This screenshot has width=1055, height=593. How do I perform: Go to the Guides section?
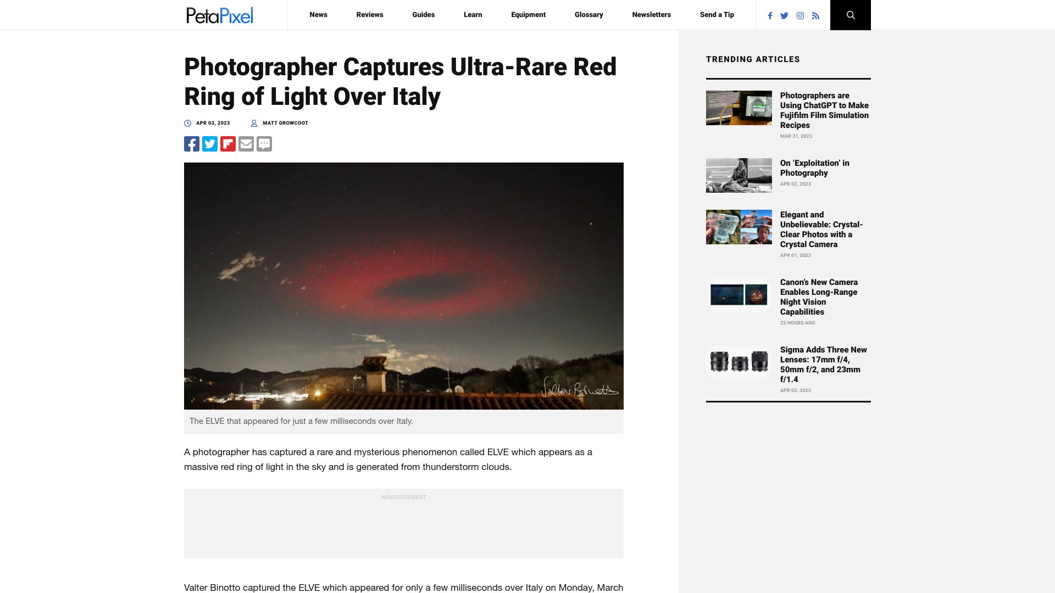(x=424, y=15)
